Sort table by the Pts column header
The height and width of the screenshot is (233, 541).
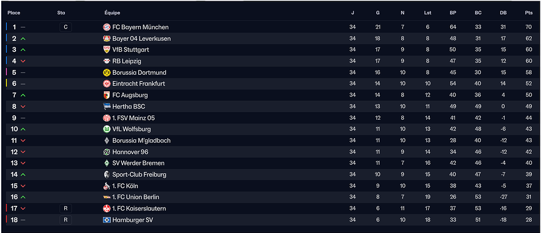[x=529, y=12]
